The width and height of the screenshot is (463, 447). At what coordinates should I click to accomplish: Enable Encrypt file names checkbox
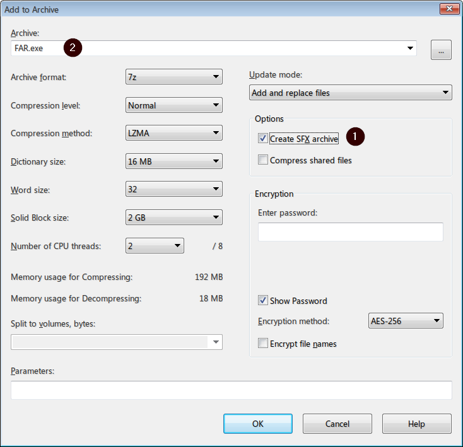[x=263, y=344]
